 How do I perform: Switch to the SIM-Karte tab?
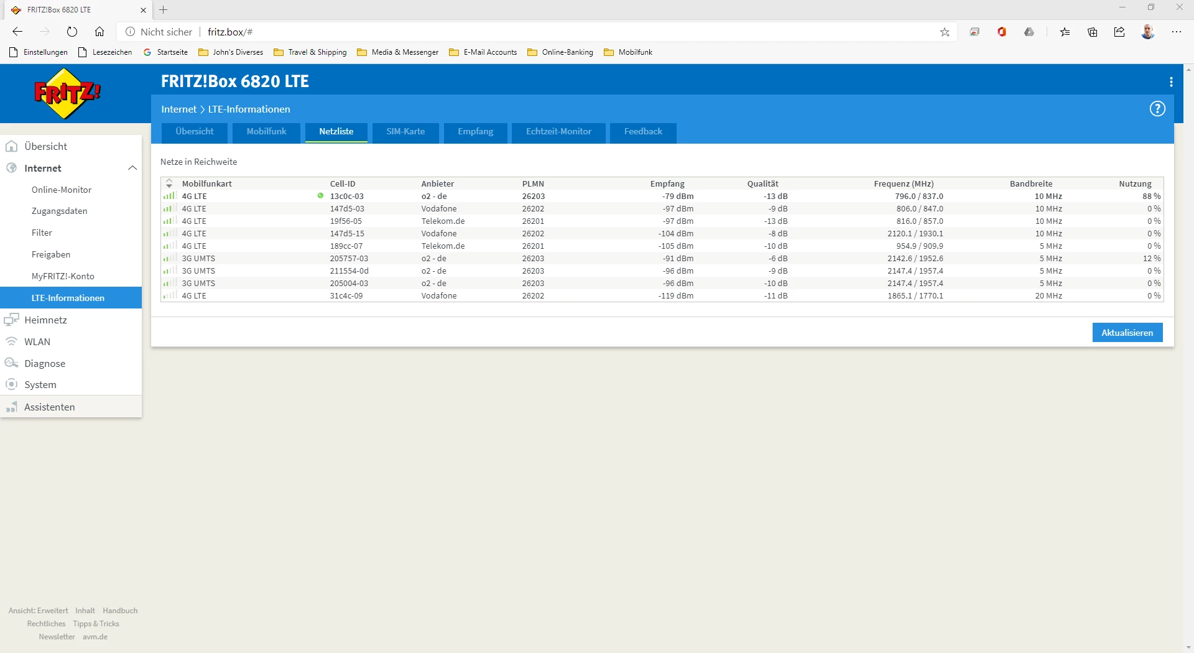click(405, 132)
